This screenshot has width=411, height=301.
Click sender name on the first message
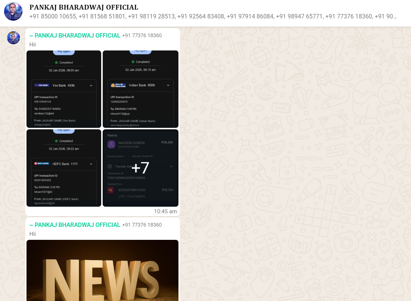75,35
